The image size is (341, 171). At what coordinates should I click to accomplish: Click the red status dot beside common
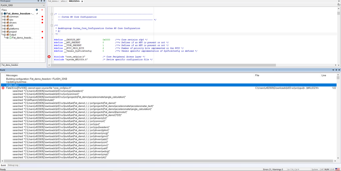pyautogui.click(x=42, y=16)
